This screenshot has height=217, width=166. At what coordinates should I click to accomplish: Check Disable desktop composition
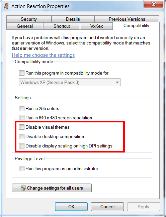tap(22, 136)
